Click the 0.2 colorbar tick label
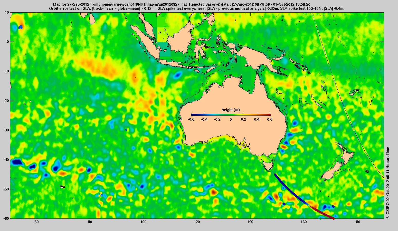The height and width of the screenshot is (231, 398). [x=244, y=119]
